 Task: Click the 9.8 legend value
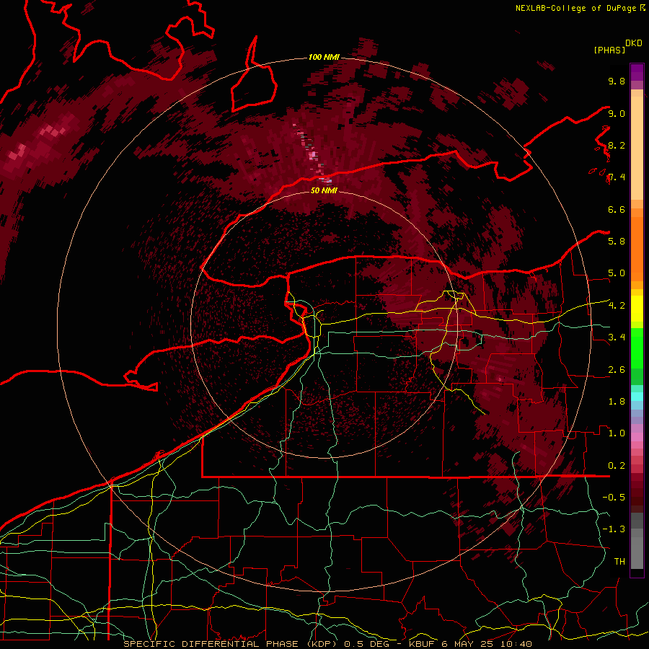[x=617, y=81]
